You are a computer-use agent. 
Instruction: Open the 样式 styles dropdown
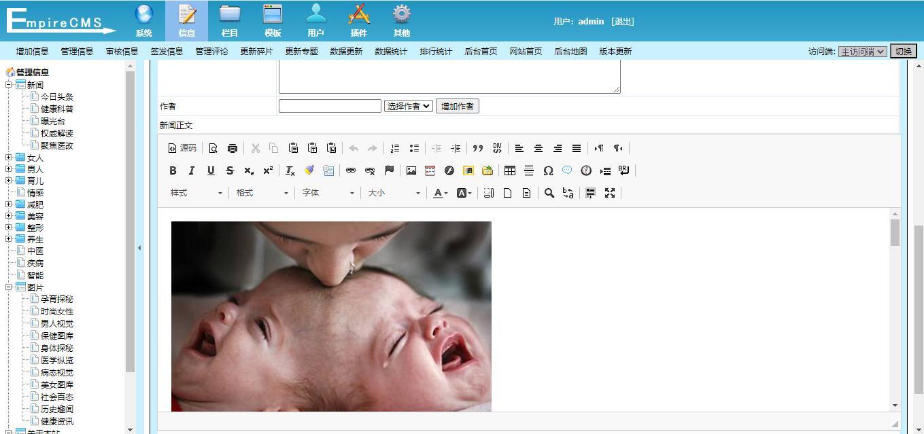(x=196, y=193)
